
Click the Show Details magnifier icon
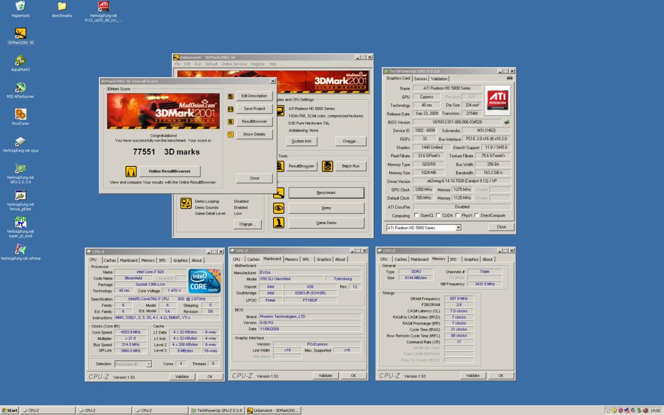[x=230, y=134]
